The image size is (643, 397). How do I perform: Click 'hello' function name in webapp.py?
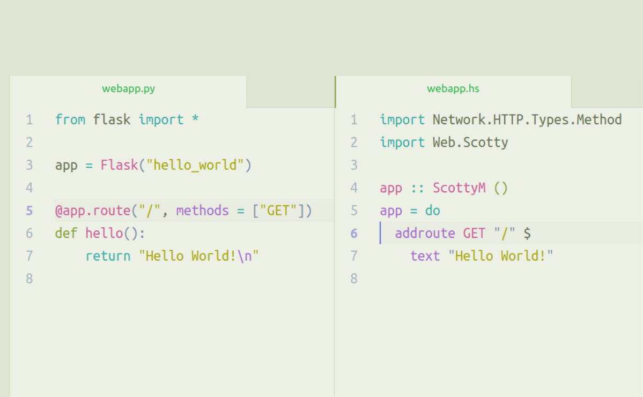[x=104, y=233]
